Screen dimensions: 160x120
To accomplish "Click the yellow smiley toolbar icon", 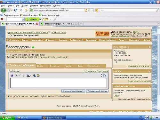I will (45, 19).
